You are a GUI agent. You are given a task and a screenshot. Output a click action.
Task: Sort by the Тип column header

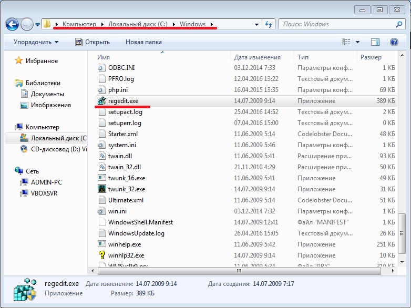[x=303, y=57]
